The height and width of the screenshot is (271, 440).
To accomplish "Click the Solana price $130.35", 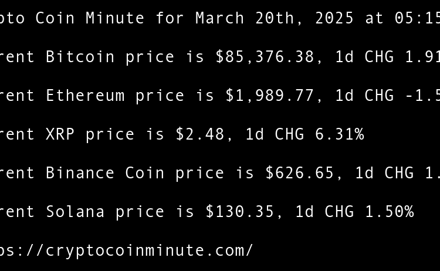I will point(240,212).
